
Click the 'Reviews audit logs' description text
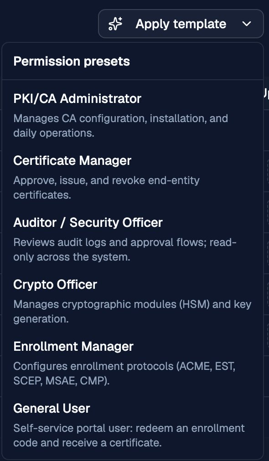125,250
